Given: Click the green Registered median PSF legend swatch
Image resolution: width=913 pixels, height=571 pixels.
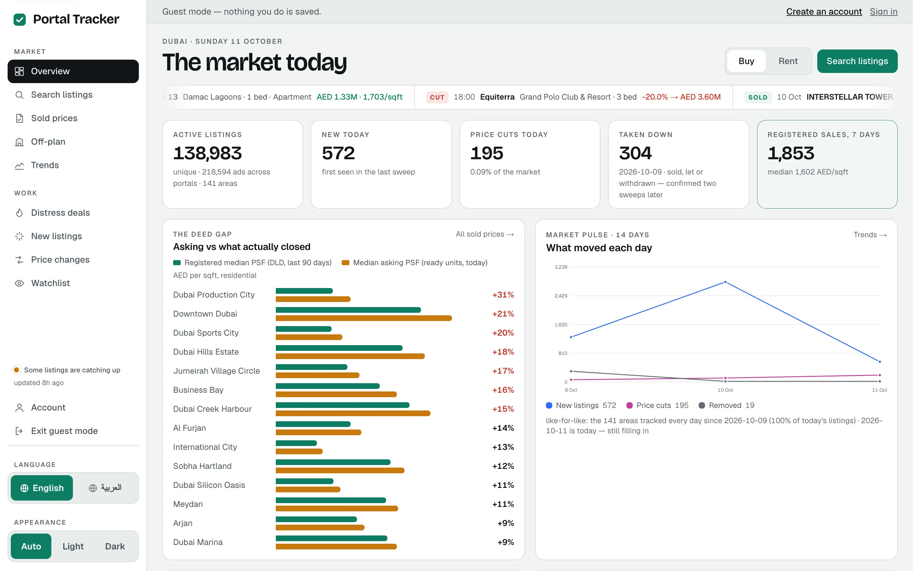Looking at the screenshot, I should coord(177,263).
